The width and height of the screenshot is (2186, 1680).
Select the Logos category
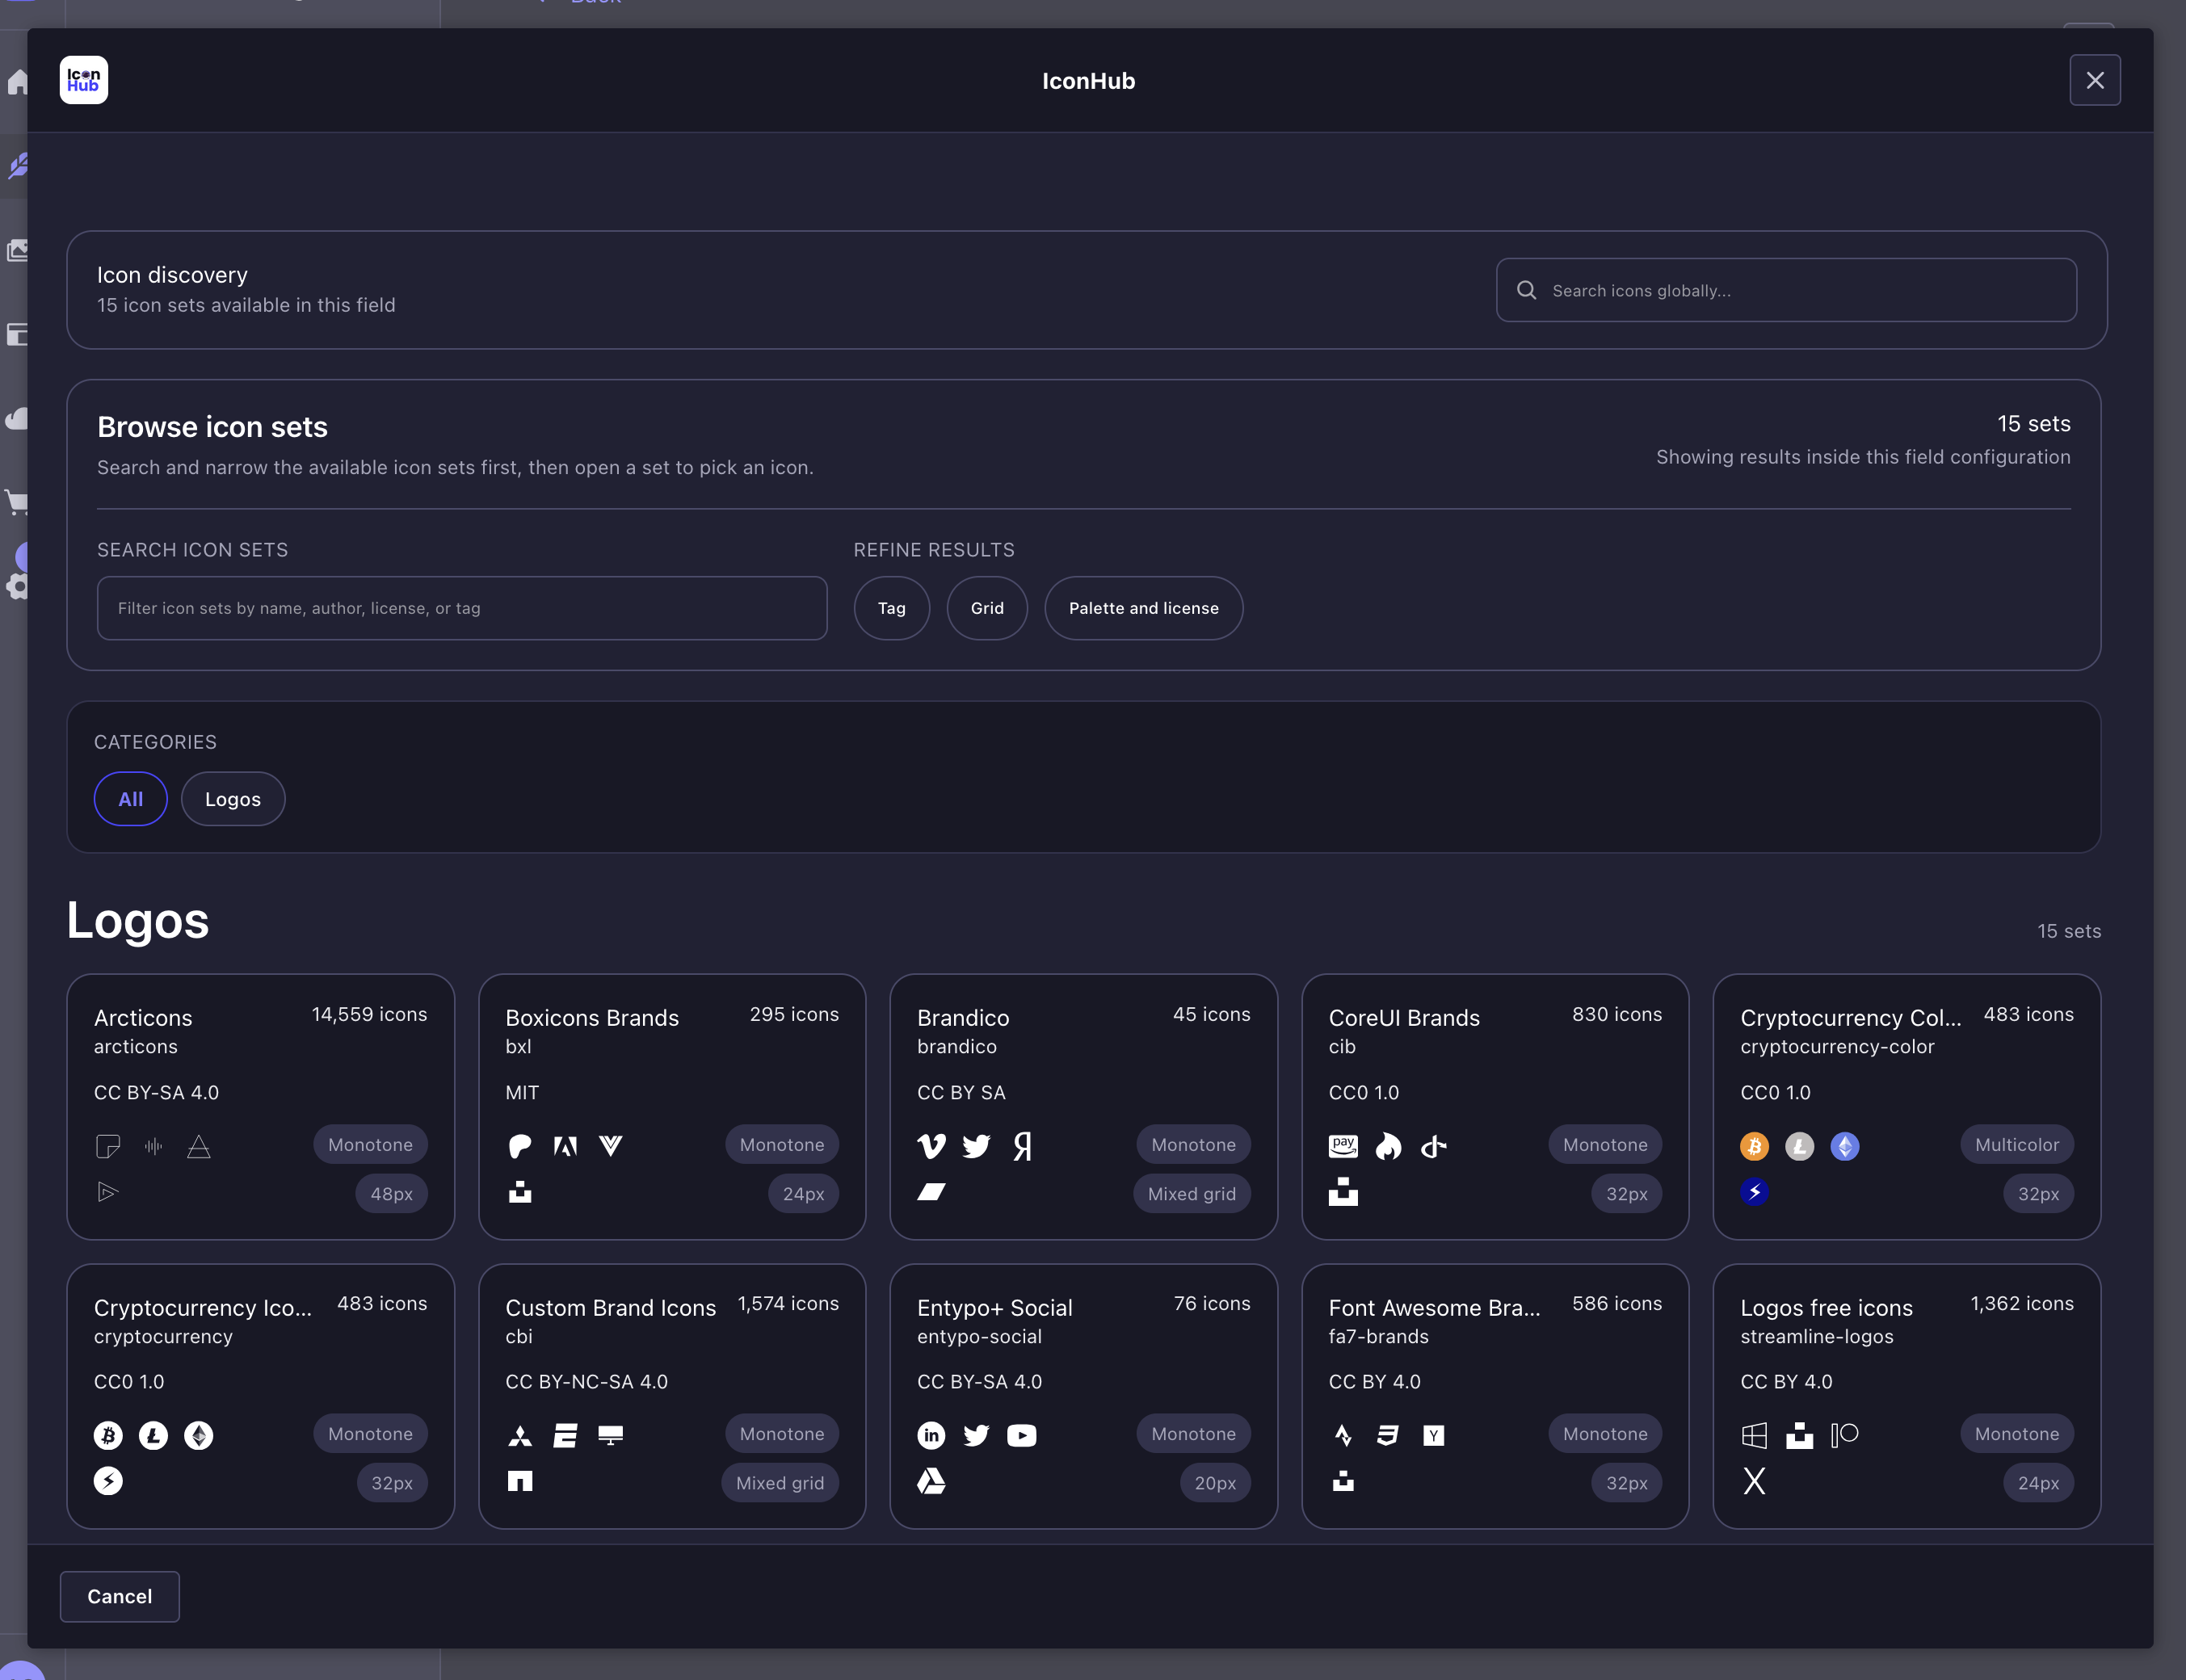coord(233,799)
